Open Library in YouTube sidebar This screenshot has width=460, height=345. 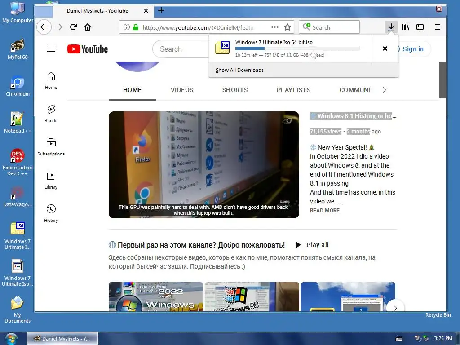click(x=51, y=180)
